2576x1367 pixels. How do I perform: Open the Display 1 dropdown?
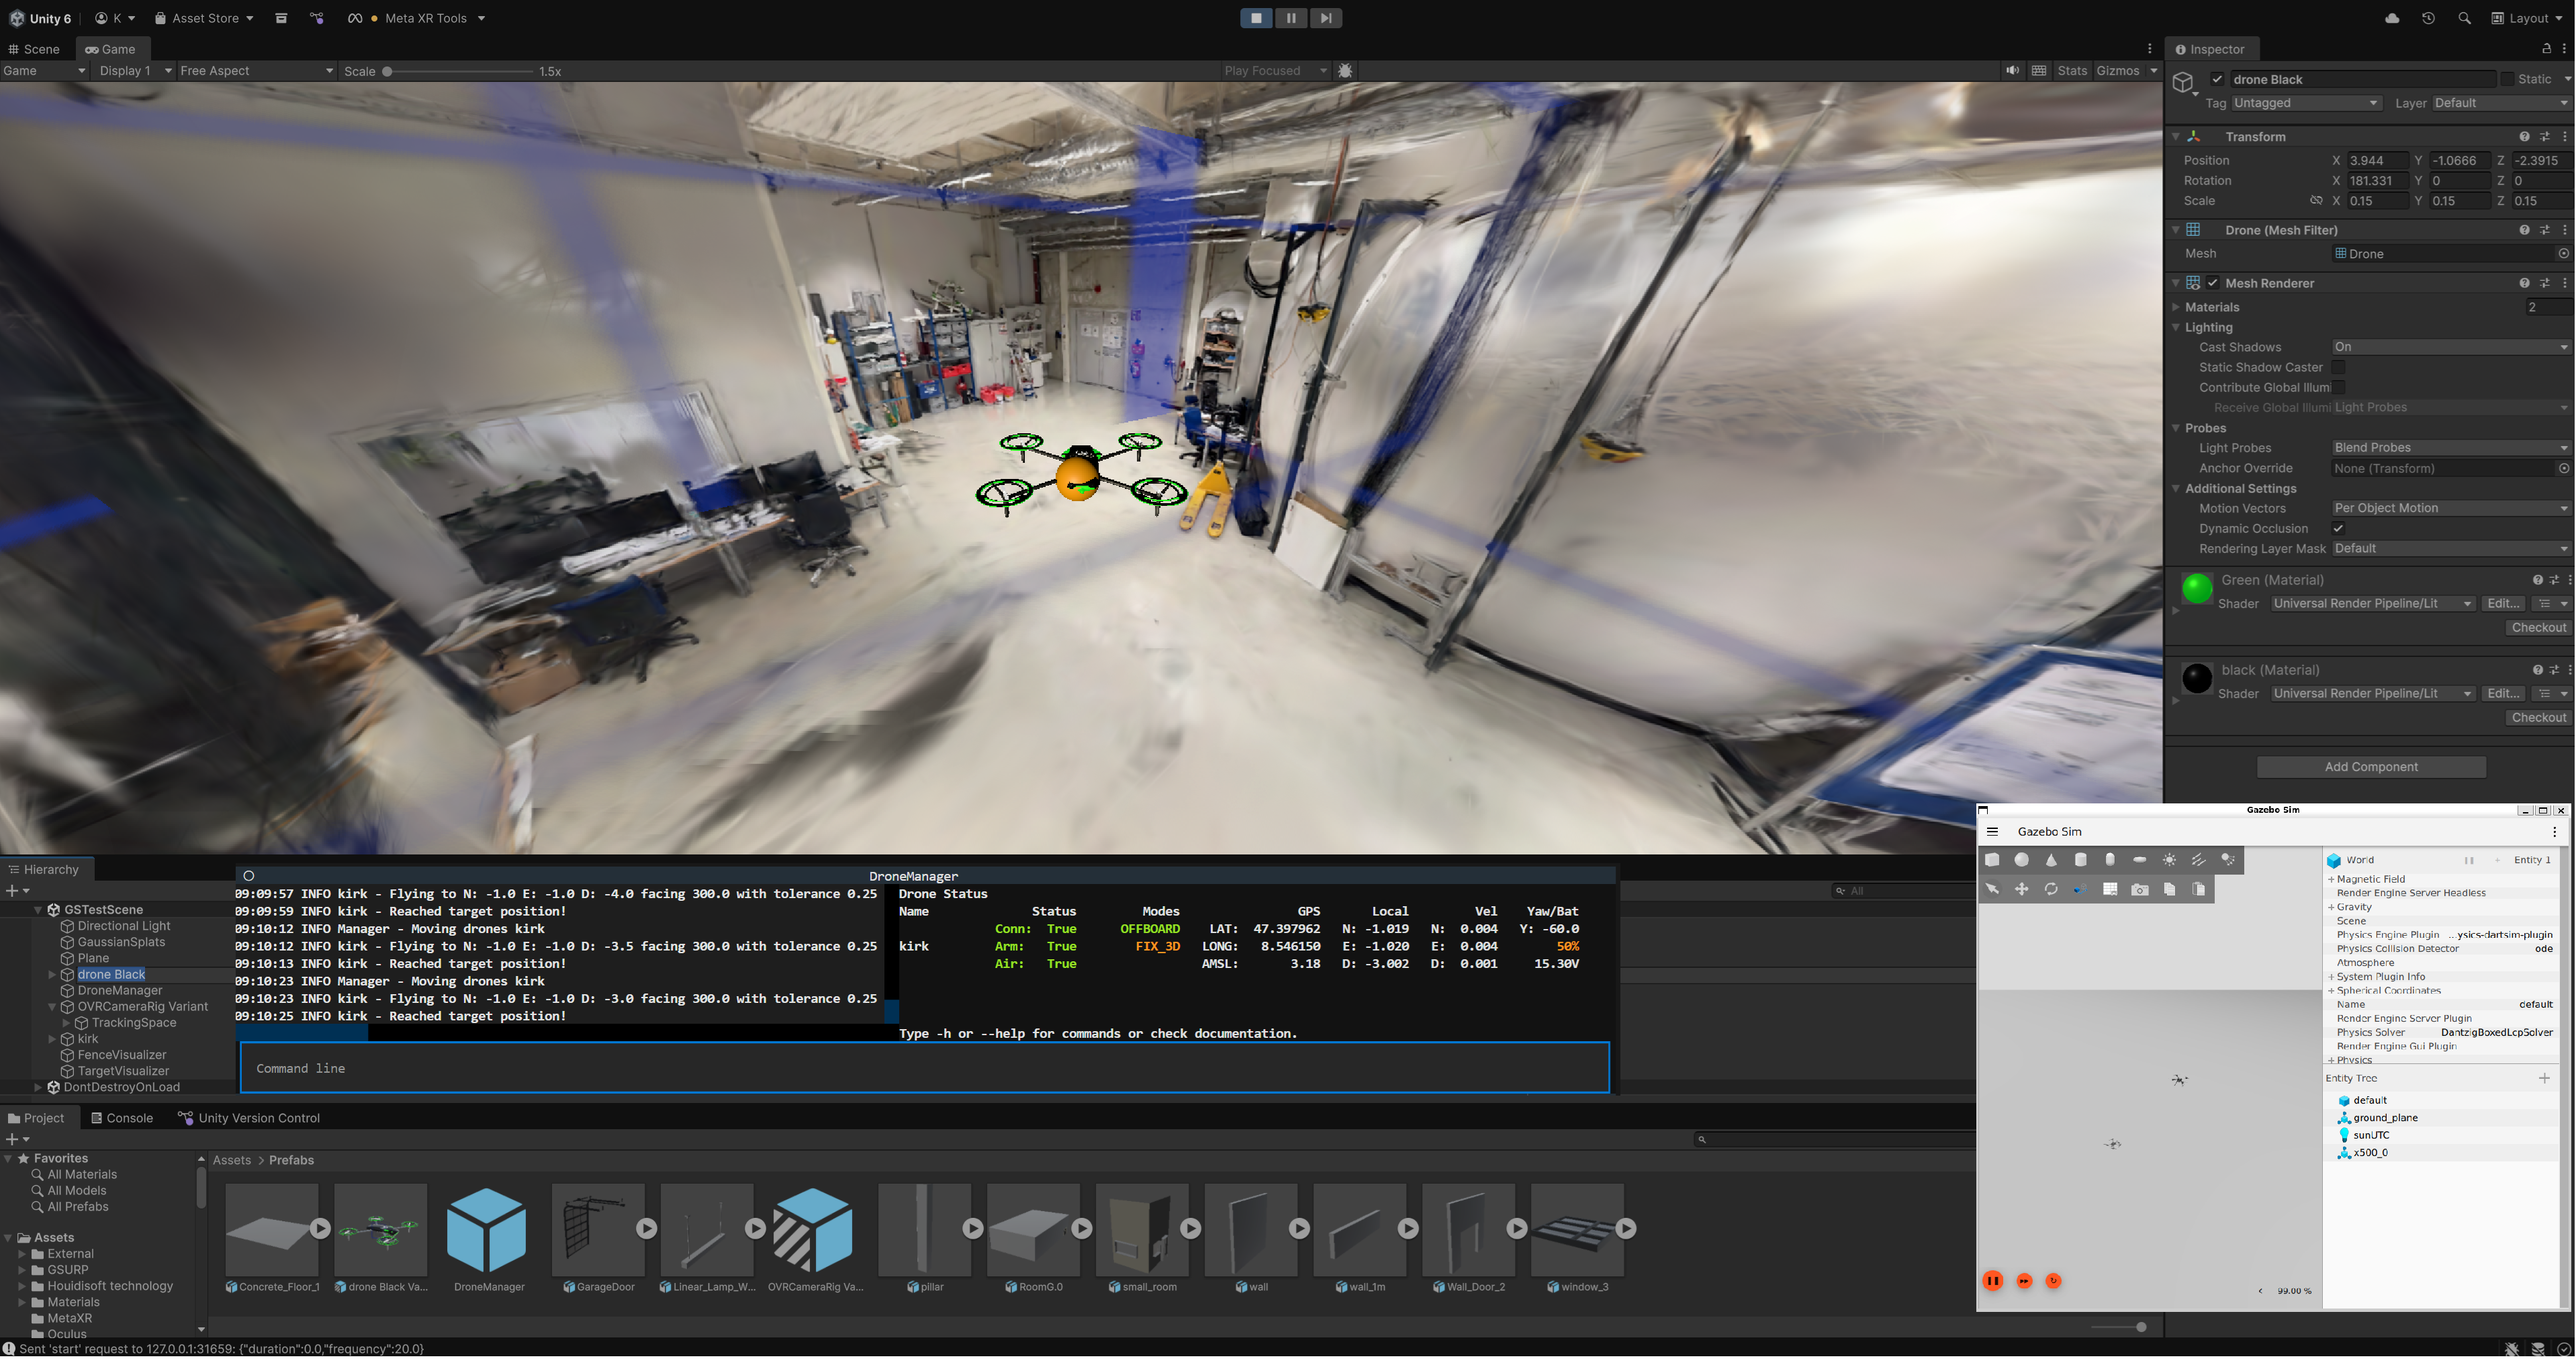135,71
